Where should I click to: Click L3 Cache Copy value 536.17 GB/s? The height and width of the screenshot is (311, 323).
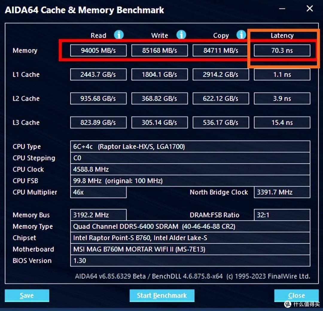click(221, 123)
